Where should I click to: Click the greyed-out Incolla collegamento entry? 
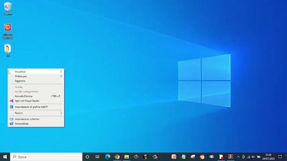[36, 92]
